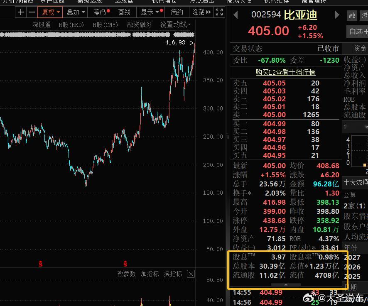Go to next stock arrow

coord(337,15)
